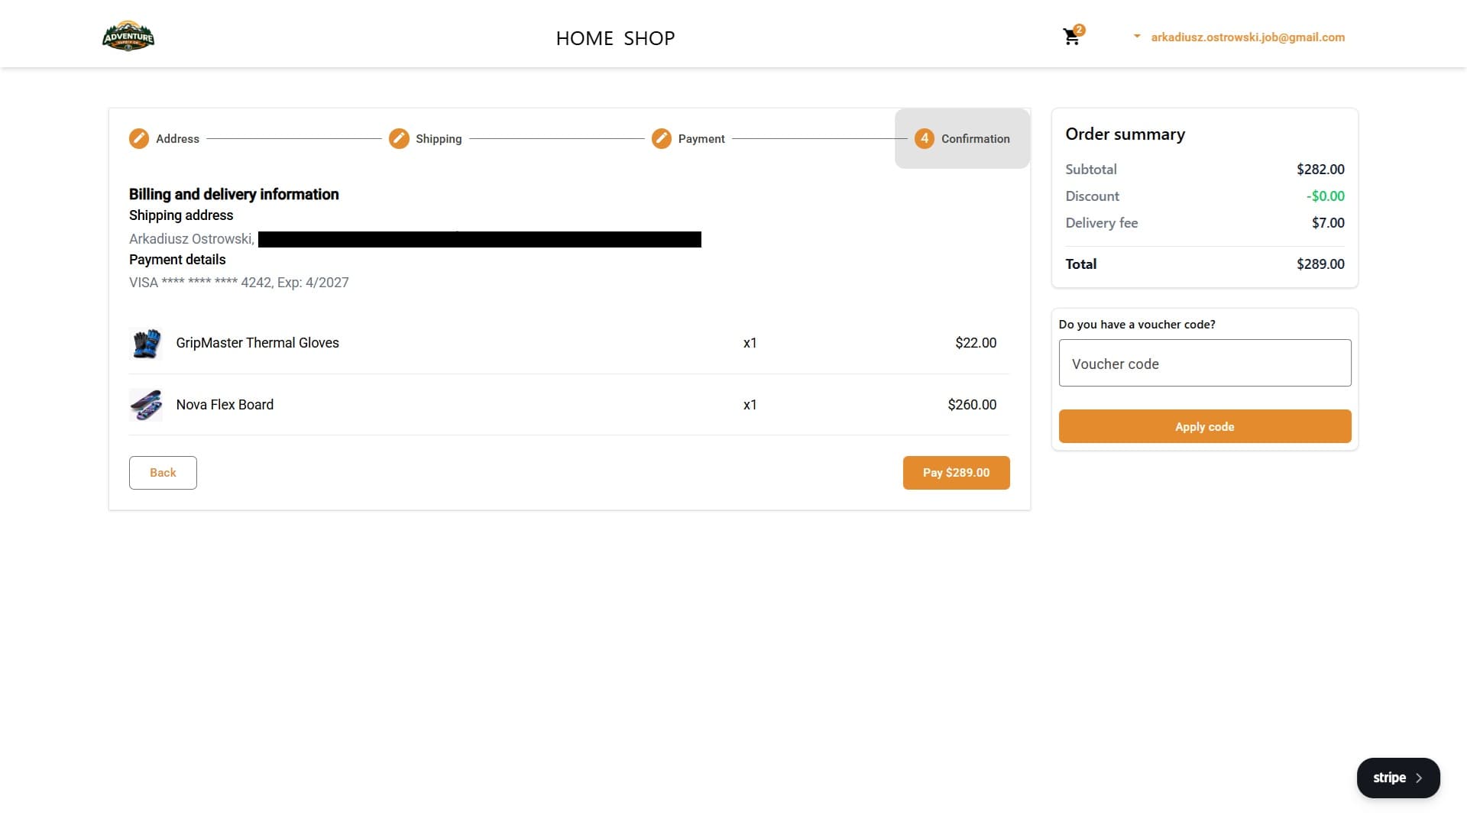Click the Adventure Supply Co logo
The image size is (1467, 825).
[128, 35]
